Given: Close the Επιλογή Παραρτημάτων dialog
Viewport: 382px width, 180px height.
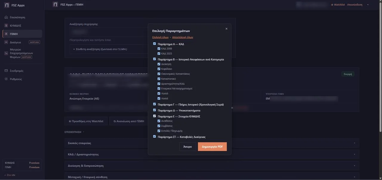Looking at the screenshot, I should pos(227,29).
